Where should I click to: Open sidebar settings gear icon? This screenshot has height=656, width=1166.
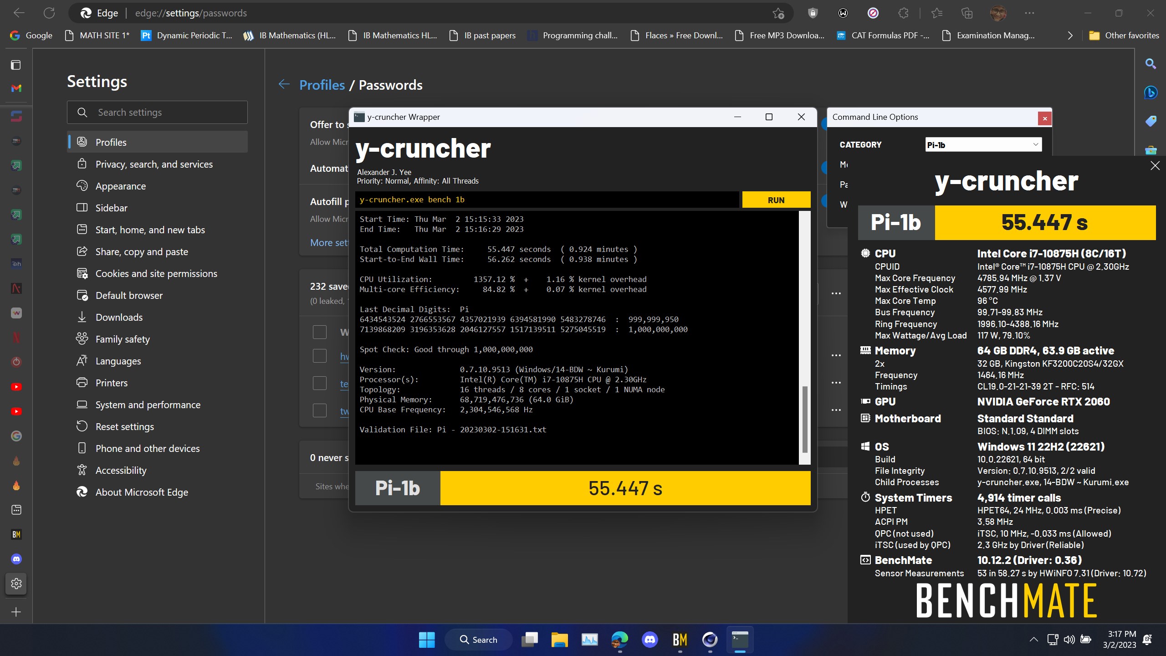pos(16,584)
